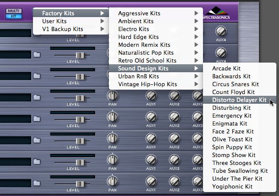The height and width of the screenshot is (196, 279).
Task: Load the Backwards Kit
Action: (x=239, y=76)
